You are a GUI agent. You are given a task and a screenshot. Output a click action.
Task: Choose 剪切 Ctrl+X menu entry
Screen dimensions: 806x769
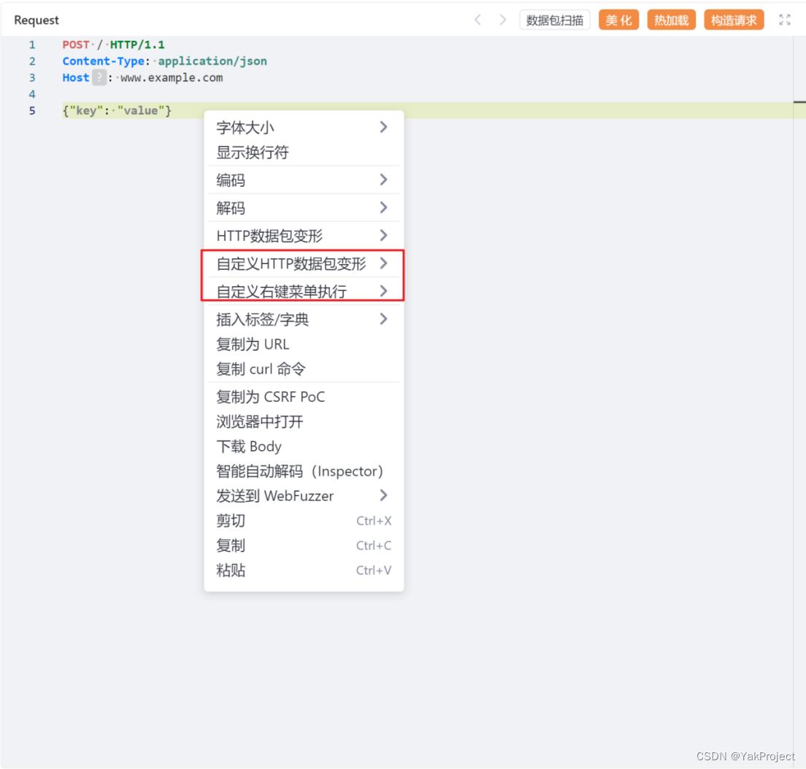click(x=304, y=521)
